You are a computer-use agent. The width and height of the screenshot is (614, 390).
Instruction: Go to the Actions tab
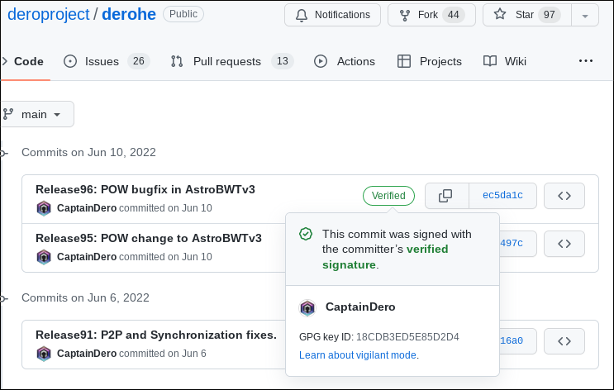click(345, 61)
